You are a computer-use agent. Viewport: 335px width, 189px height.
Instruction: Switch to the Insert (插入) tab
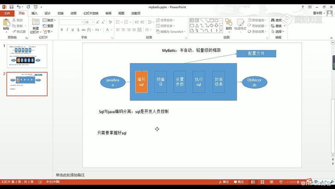pos(34,13)
